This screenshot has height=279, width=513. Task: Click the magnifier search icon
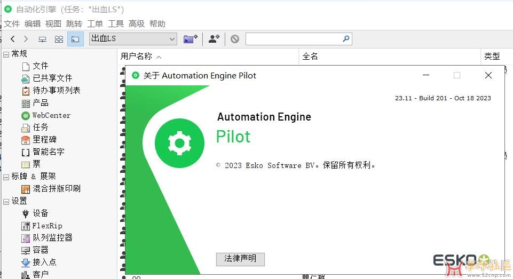coord(346,38)
